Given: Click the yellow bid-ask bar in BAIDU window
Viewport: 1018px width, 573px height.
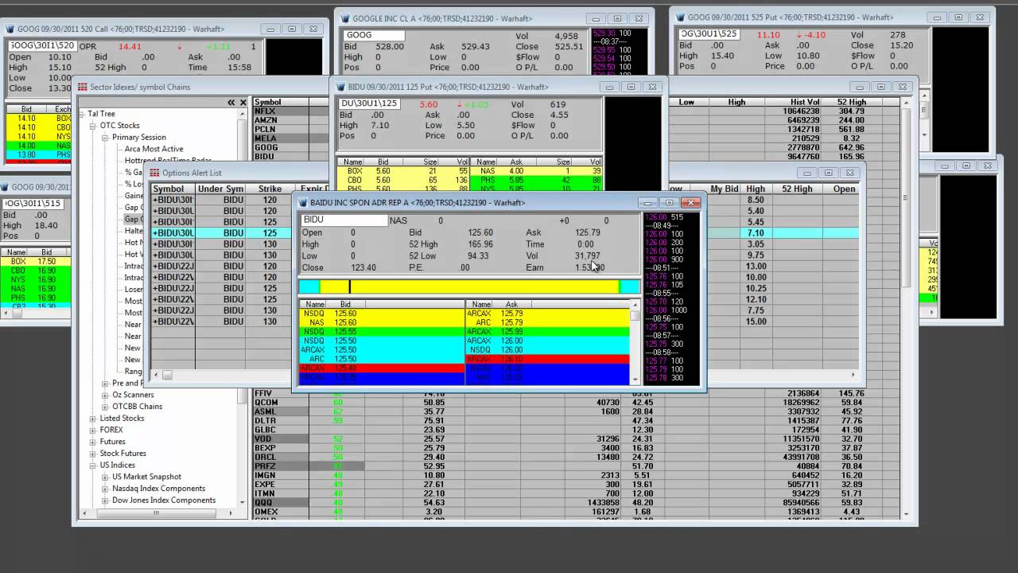Looking at the screenshot, I should (469, 286).
